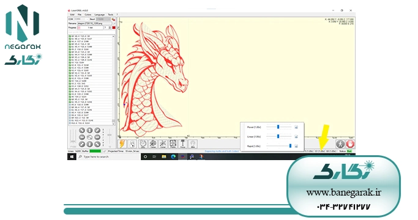
Task: Click the jog up arrow
Action: [89, 130]
